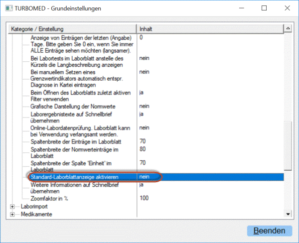The width and height of the screenshot is (299, 243).
Task: Click the 'Inhalt' column header
Action: [x=210, y=29]
